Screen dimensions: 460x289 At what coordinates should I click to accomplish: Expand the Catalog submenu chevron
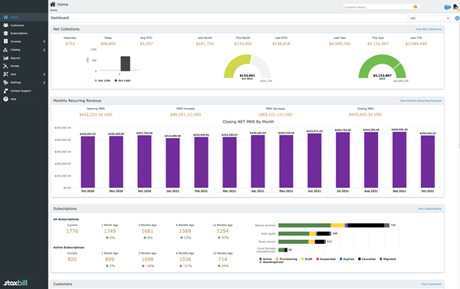pos(44,50)
